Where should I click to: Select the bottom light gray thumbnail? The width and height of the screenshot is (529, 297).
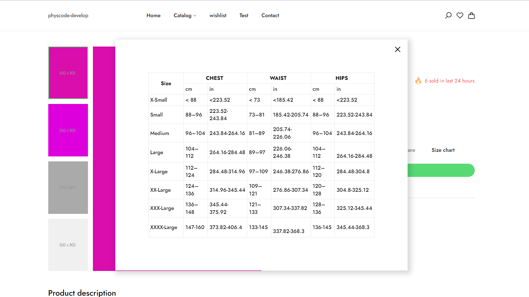tap(68, 245)
